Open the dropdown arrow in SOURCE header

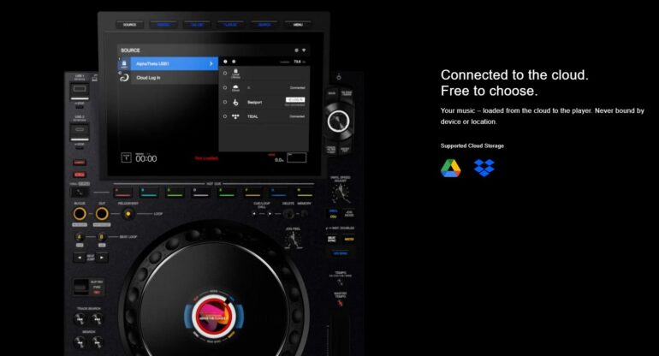(303, 50)
